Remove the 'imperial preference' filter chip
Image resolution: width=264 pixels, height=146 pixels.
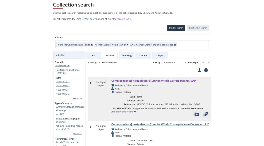(x=175, y=45)
